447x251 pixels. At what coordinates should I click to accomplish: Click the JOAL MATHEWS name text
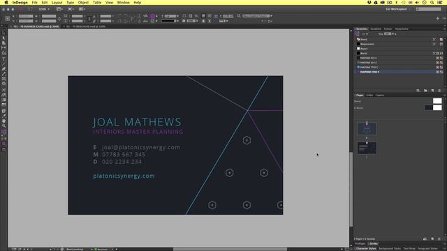click(x=137, y=122)
